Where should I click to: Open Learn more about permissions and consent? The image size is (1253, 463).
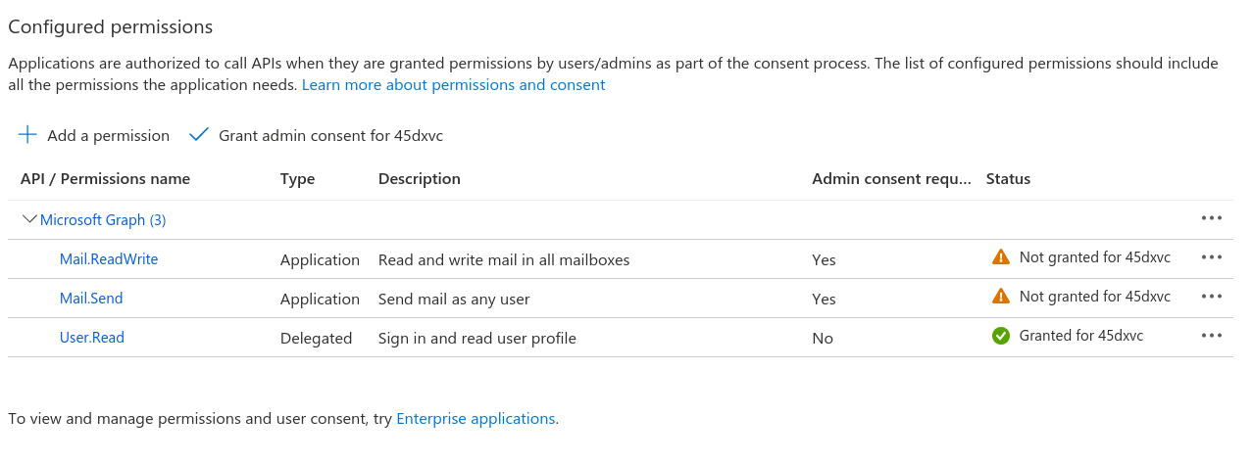(x=453, y=85)
